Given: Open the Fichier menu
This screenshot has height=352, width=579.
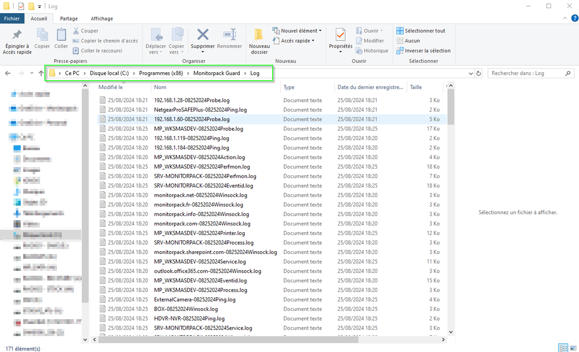Looking at the screenshot, I should click(x=12, y=18).
